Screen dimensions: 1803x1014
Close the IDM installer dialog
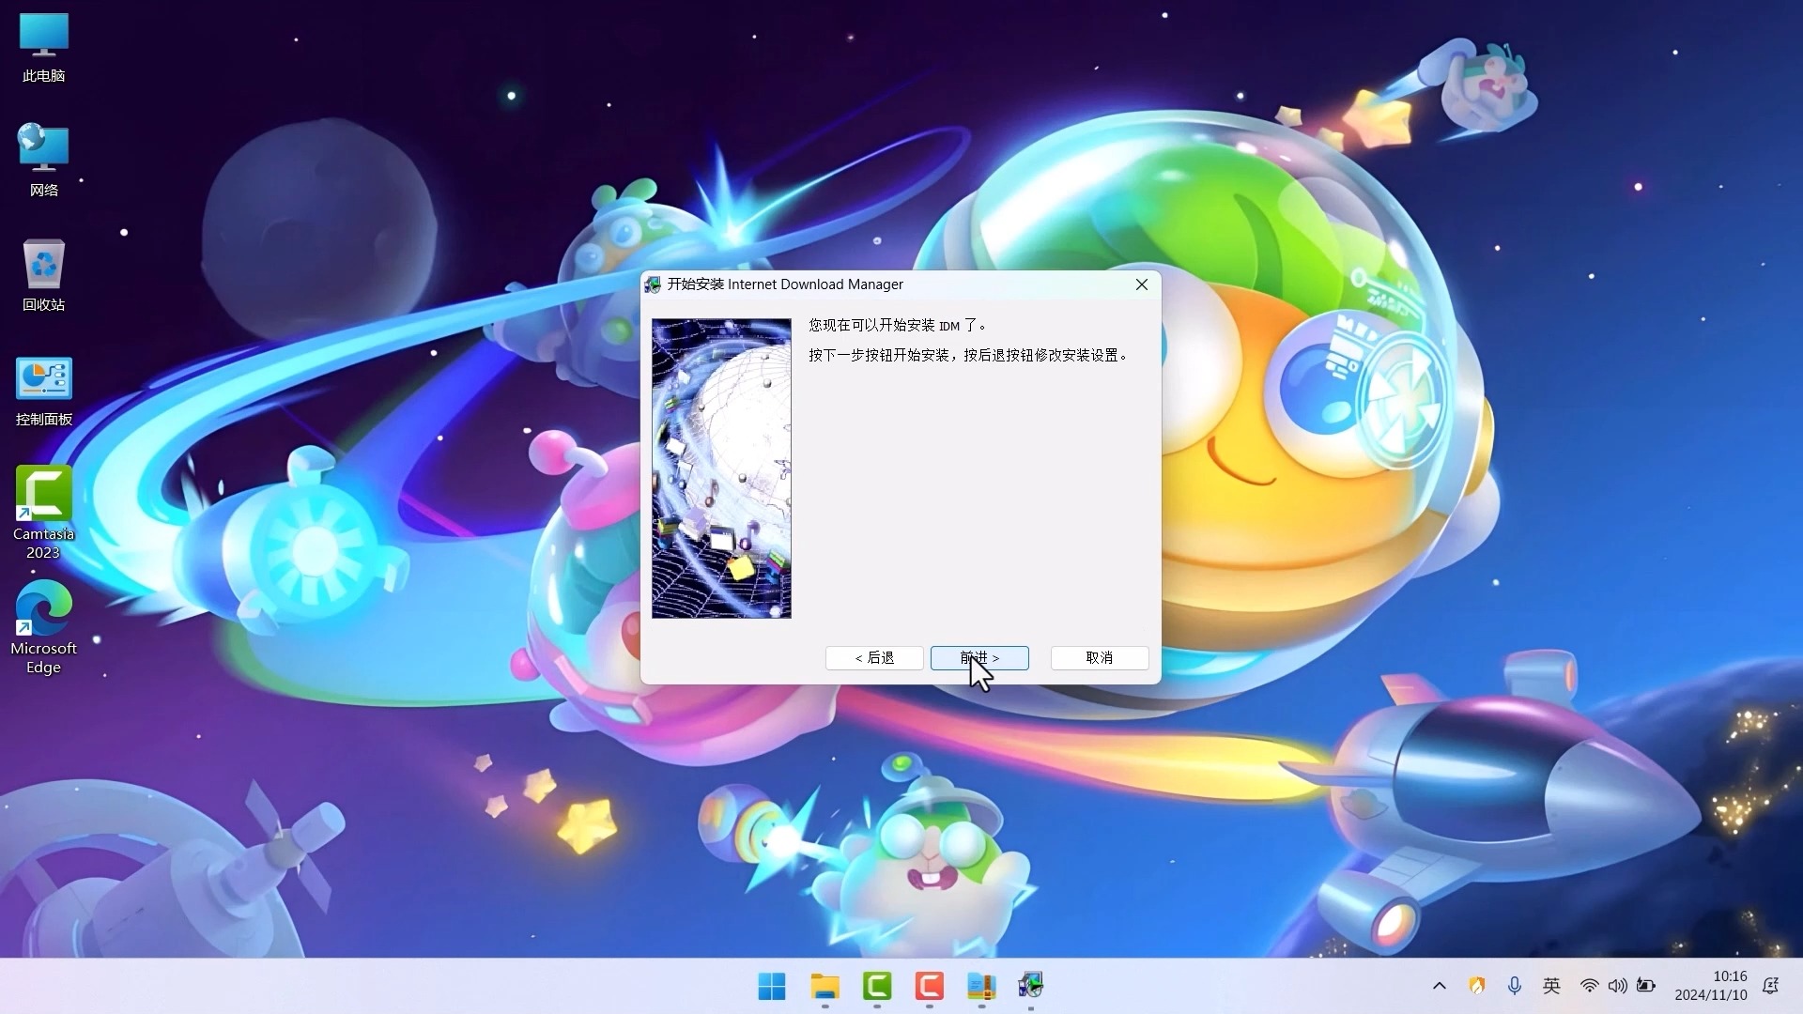tap(1142, 284)
